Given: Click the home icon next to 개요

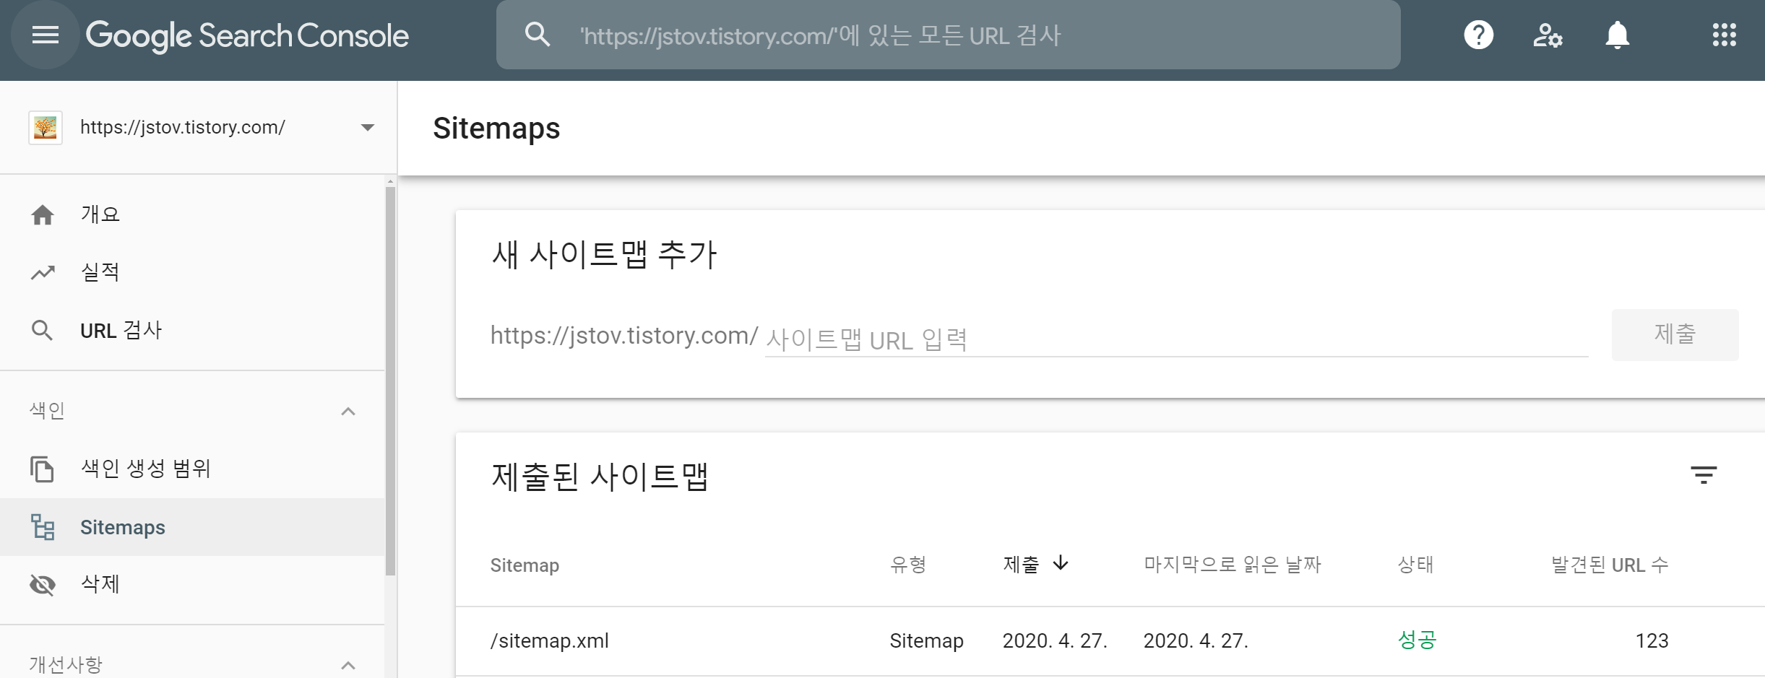Looking at the screenshot, I should 43,214.
